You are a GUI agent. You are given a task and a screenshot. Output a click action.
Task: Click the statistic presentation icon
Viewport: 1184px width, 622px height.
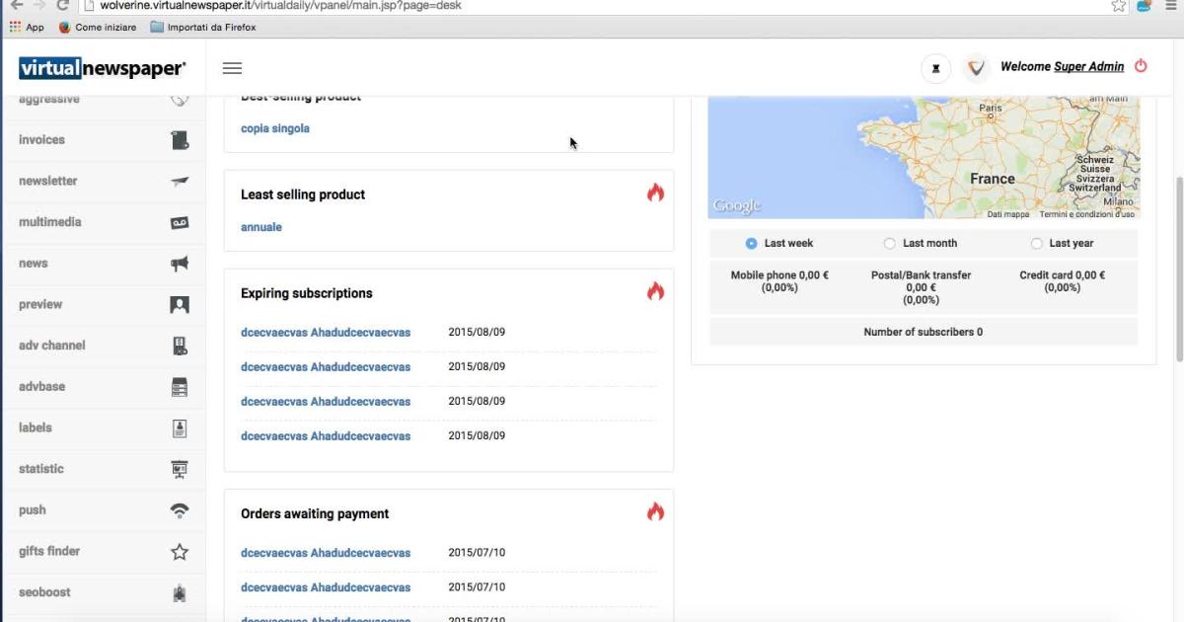179,469
